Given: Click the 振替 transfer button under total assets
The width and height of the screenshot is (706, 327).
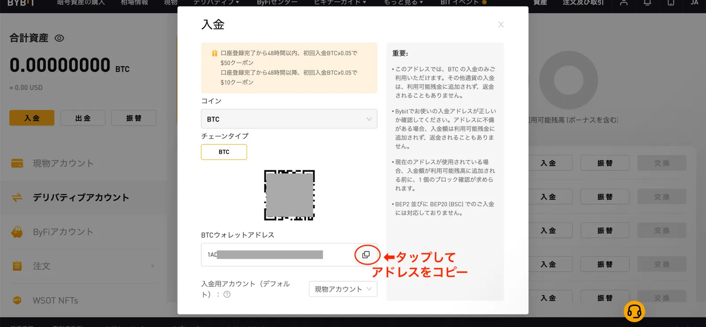Looking at the screenshot, I should 134,118.
